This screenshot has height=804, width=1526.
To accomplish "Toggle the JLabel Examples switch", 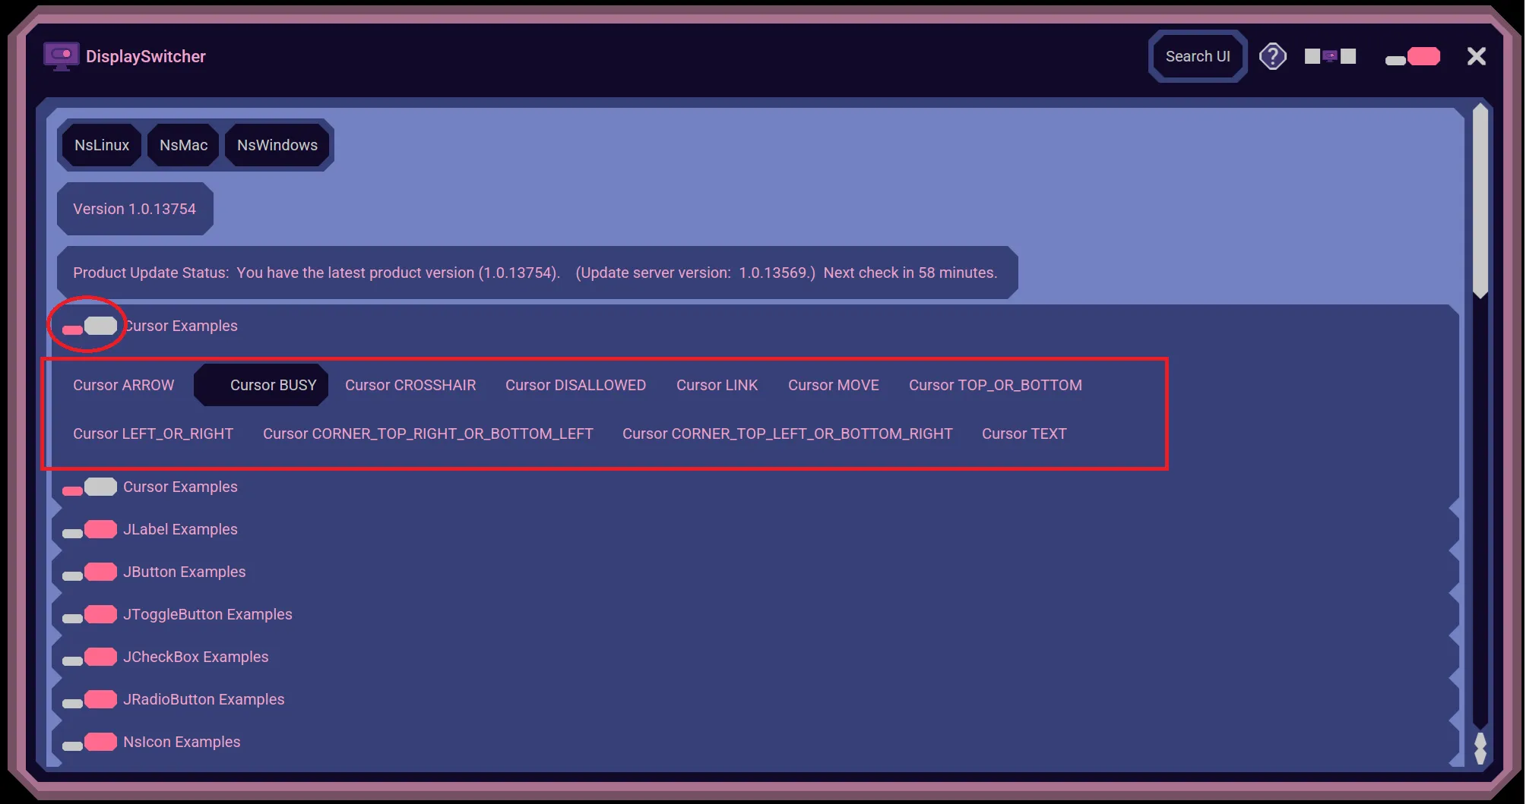I will [x=90, y=530].
